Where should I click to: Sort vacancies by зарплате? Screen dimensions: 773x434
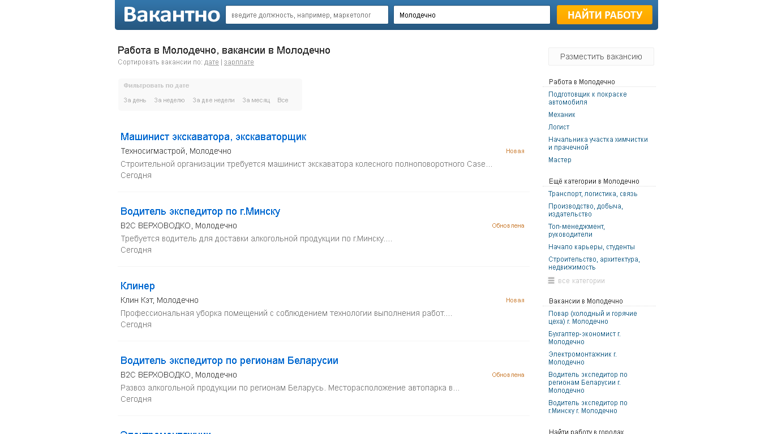click(x=239, y=62)
